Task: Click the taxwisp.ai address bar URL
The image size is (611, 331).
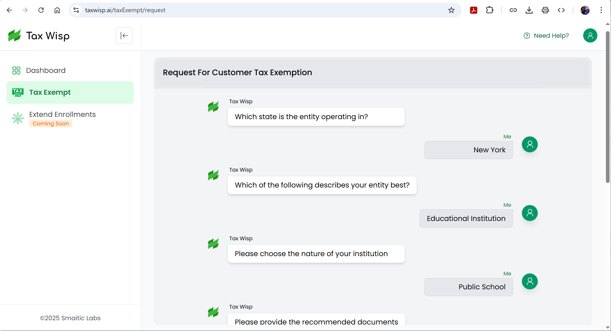Action: click(x=125, y=10)
